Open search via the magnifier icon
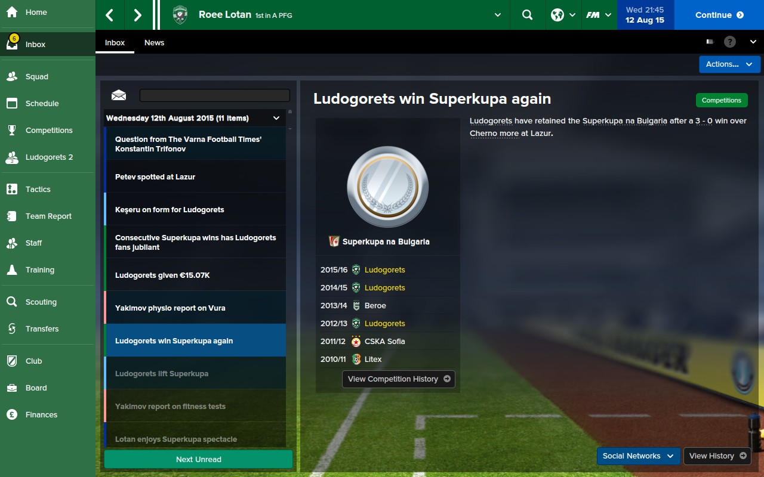Viewport: 764px width, 477px height. [x=527, y=15]
